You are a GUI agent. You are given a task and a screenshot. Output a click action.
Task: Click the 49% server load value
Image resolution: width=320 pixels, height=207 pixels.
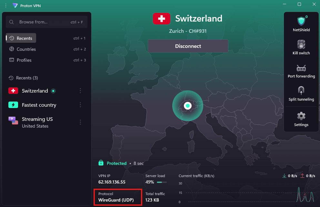click(x=150, y=182)
